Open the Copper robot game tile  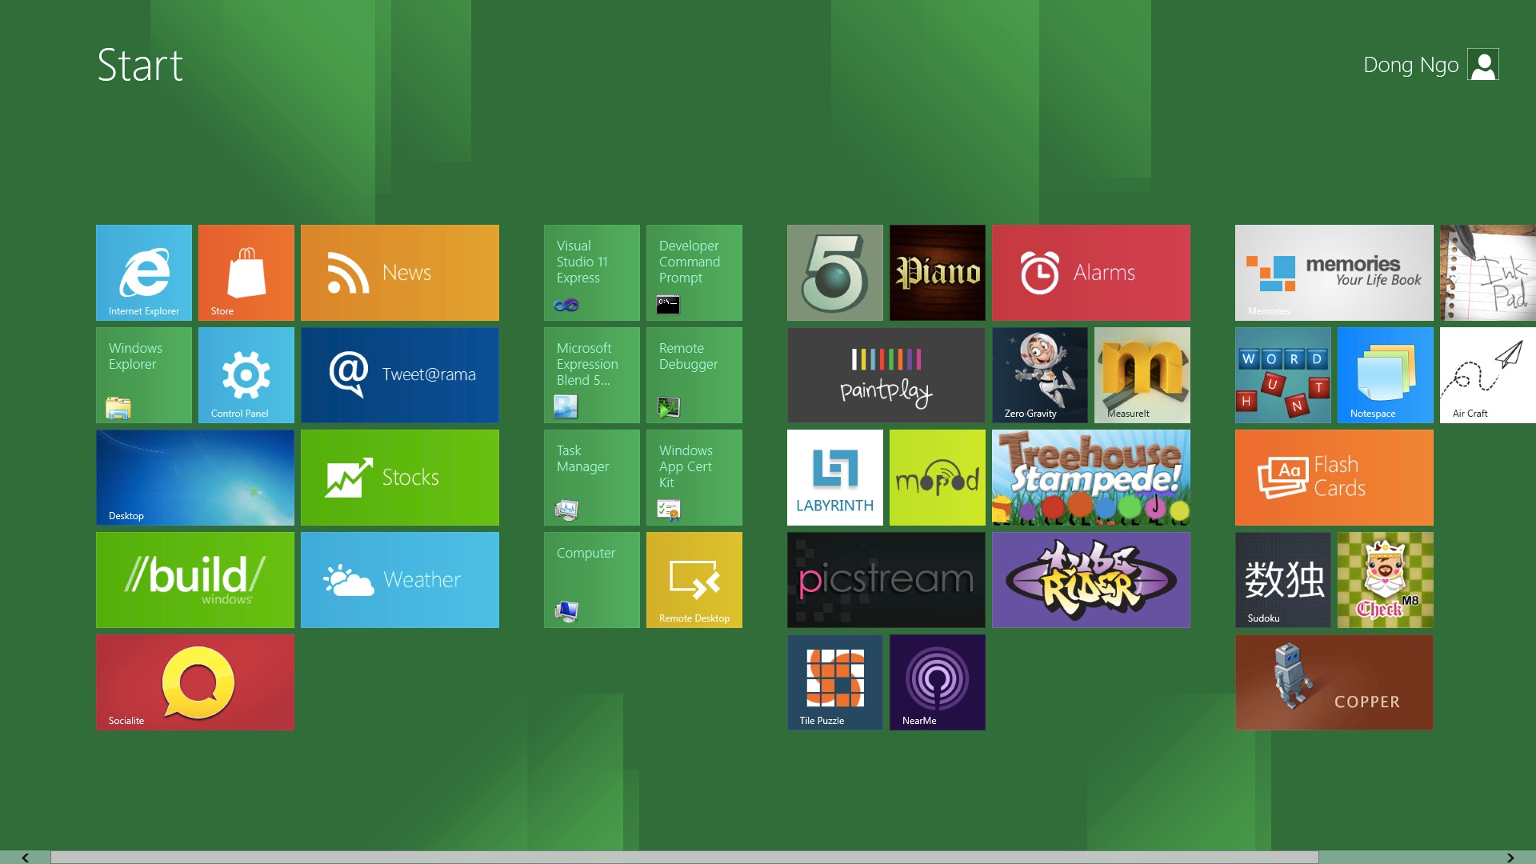click(1334, 682)
